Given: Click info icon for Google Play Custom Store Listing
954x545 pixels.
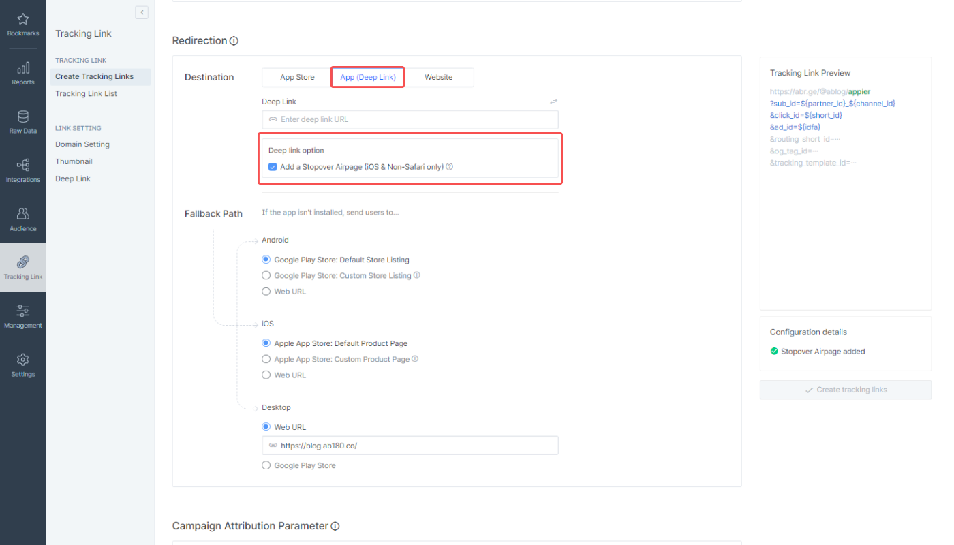Looking at the screenshot, I should 417,276.
